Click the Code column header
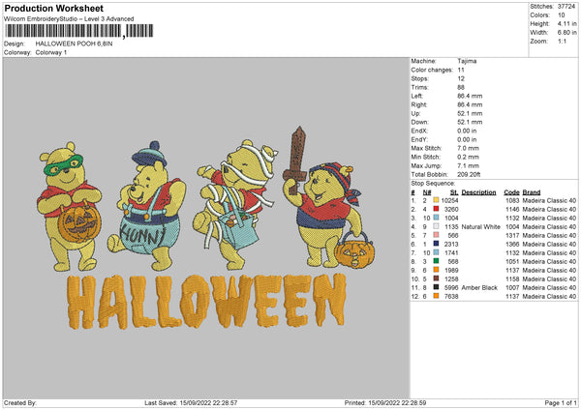 512,191
